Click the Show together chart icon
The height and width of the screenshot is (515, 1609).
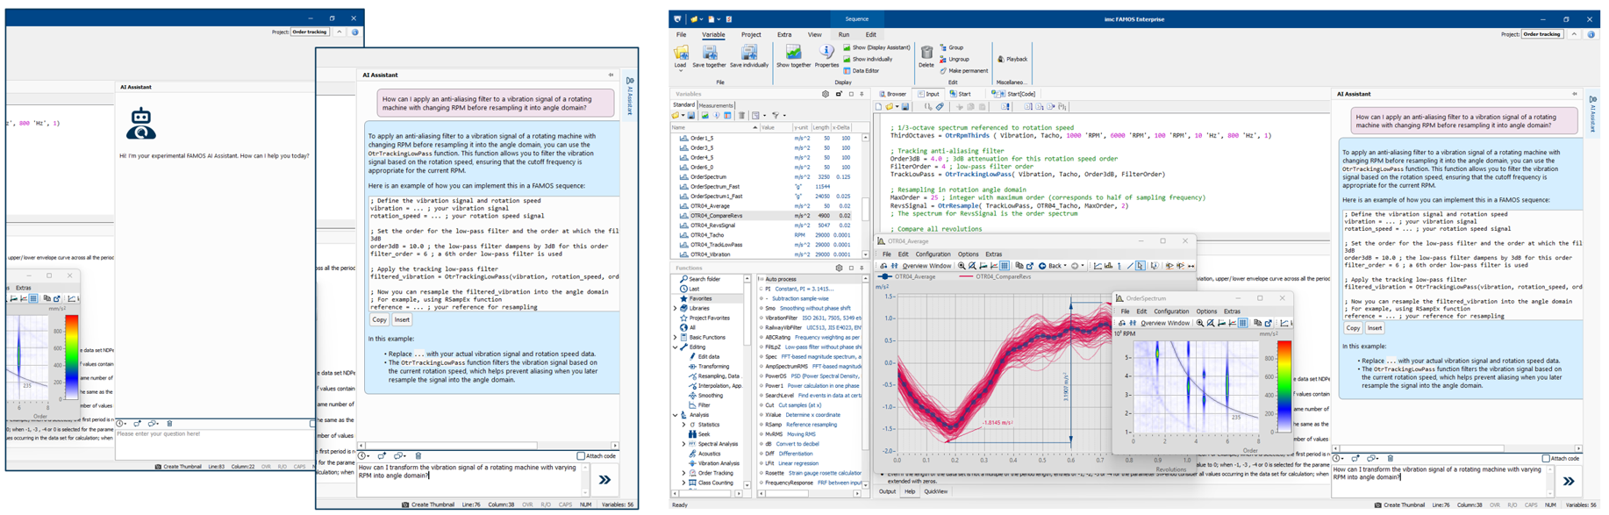click(x=793, y=56)
